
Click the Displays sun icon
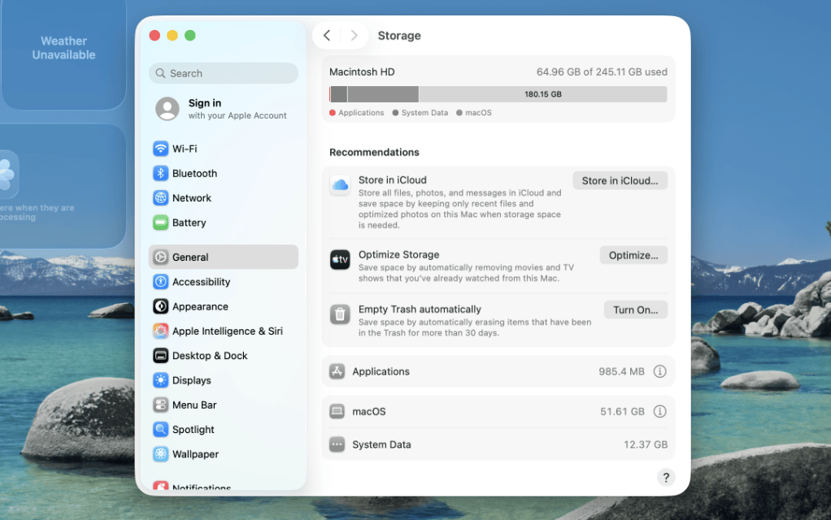coord(160,380)
